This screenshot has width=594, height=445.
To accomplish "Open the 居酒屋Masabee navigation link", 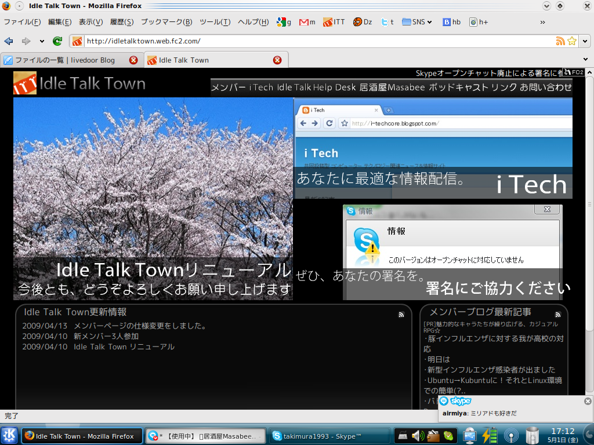I will click(x=392, y=87).
